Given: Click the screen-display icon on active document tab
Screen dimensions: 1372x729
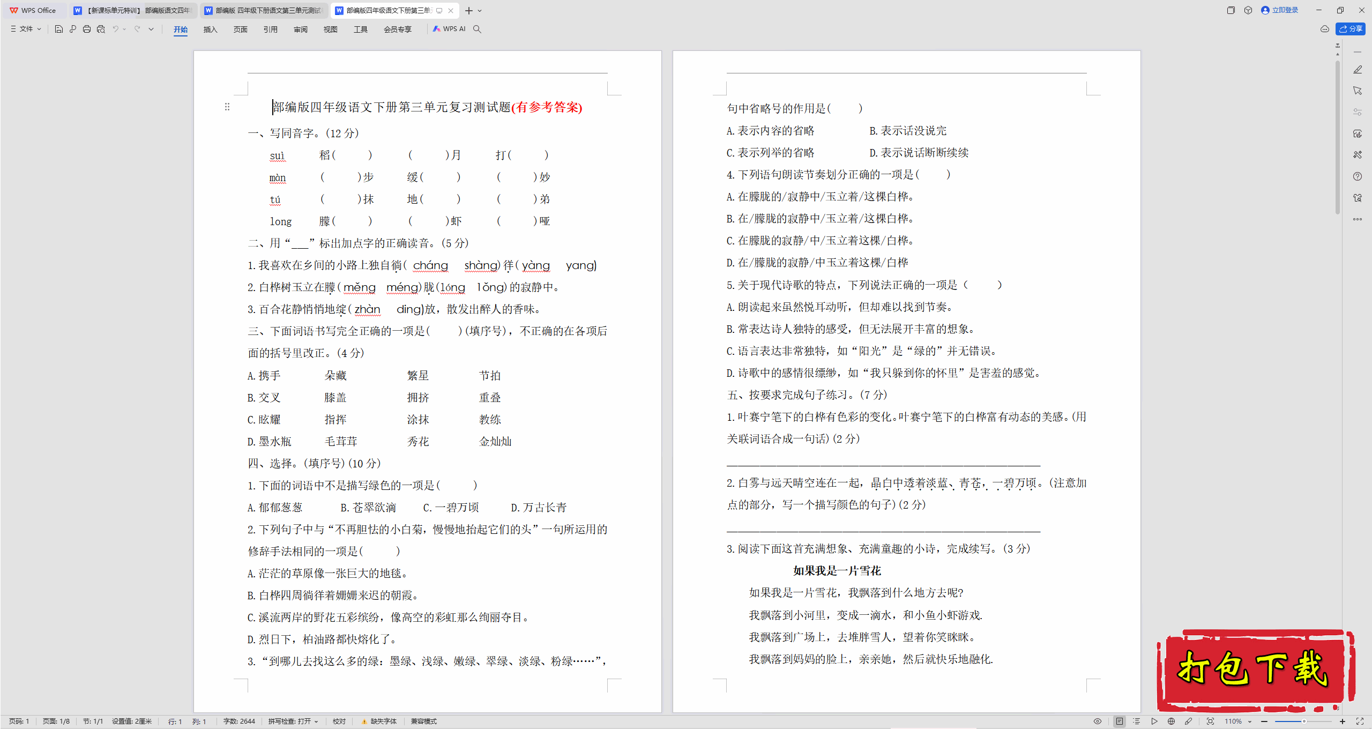Looking at the screenshot, I should coord(439,10).
